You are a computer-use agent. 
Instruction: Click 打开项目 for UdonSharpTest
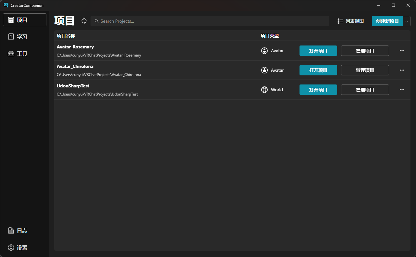pos(318,90)
